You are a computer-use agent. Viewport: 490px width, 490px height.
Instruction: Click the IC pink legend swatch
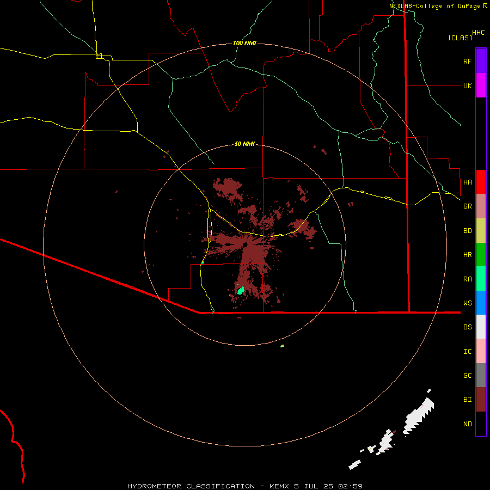(481, 351)
